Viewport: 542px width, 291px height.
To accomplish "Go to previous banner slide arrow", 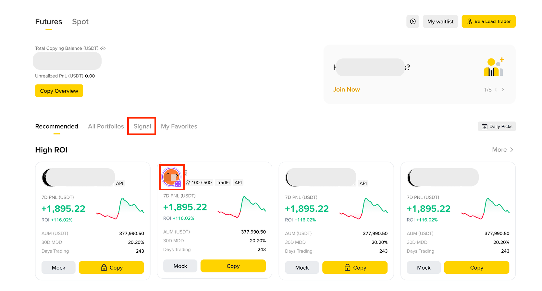I will pyautogui.click(x=496, y=90).
